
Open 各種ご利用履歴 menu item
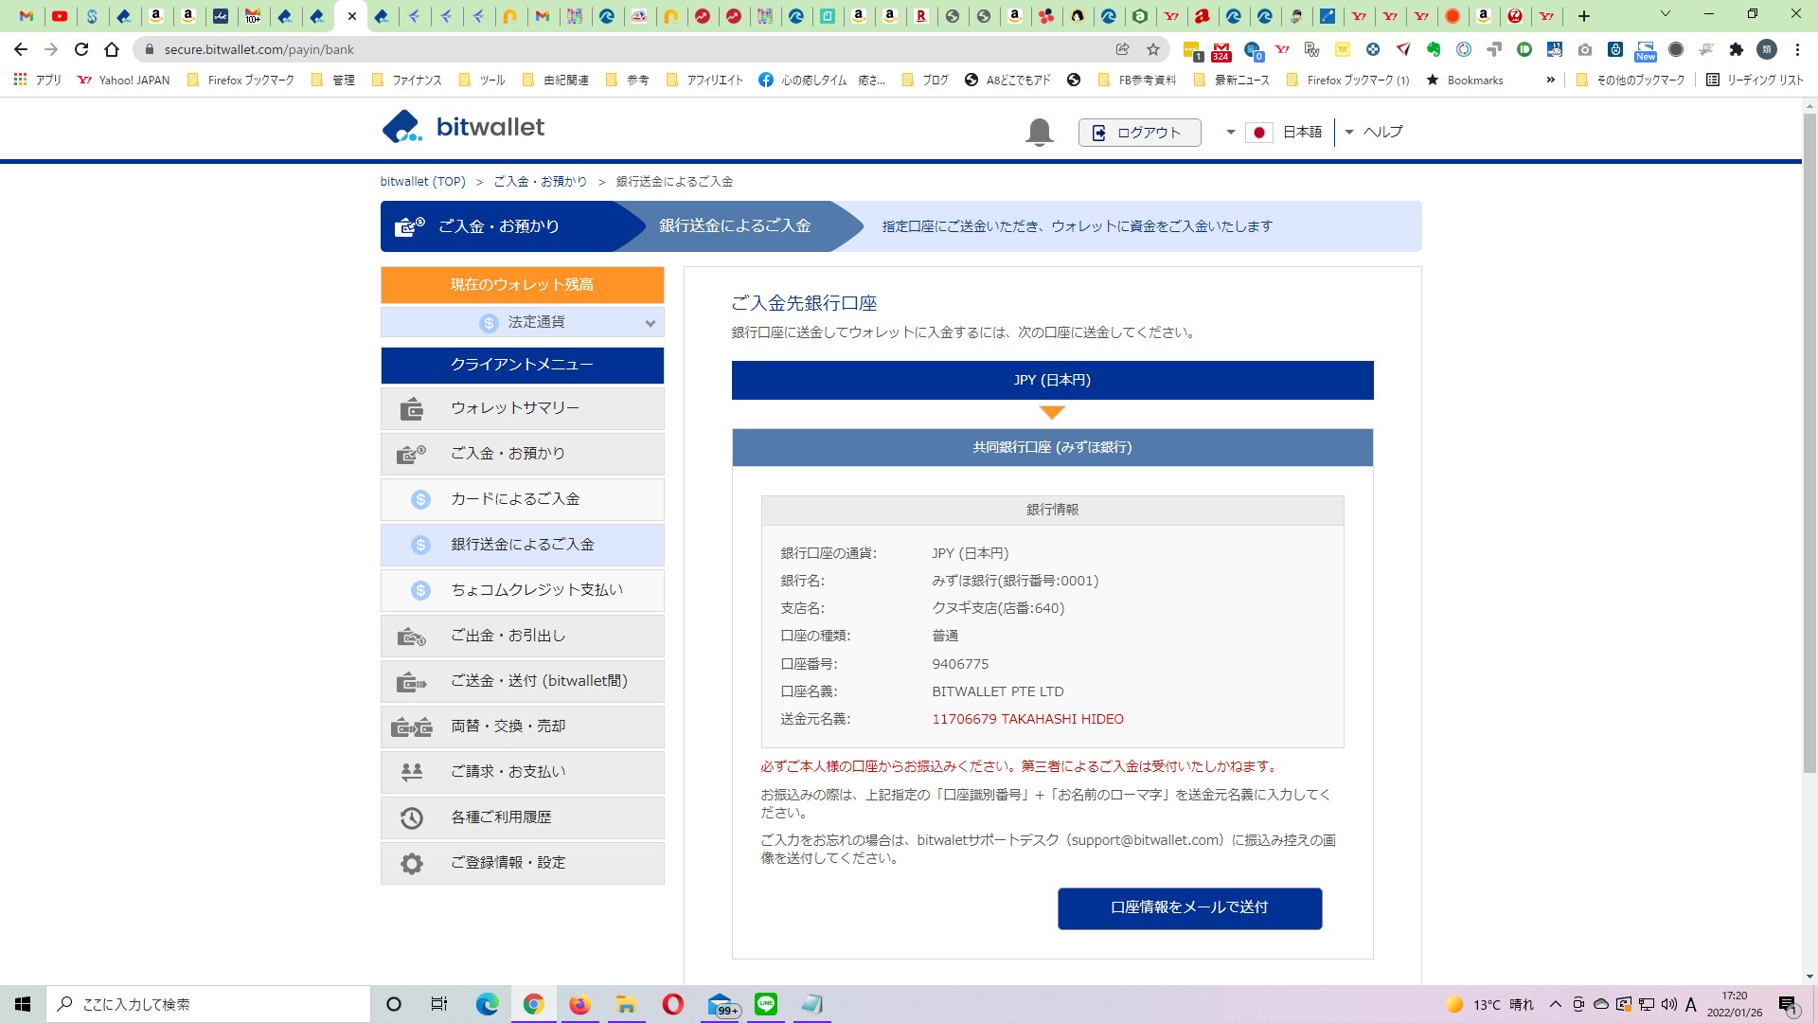[x=523, y=817]
